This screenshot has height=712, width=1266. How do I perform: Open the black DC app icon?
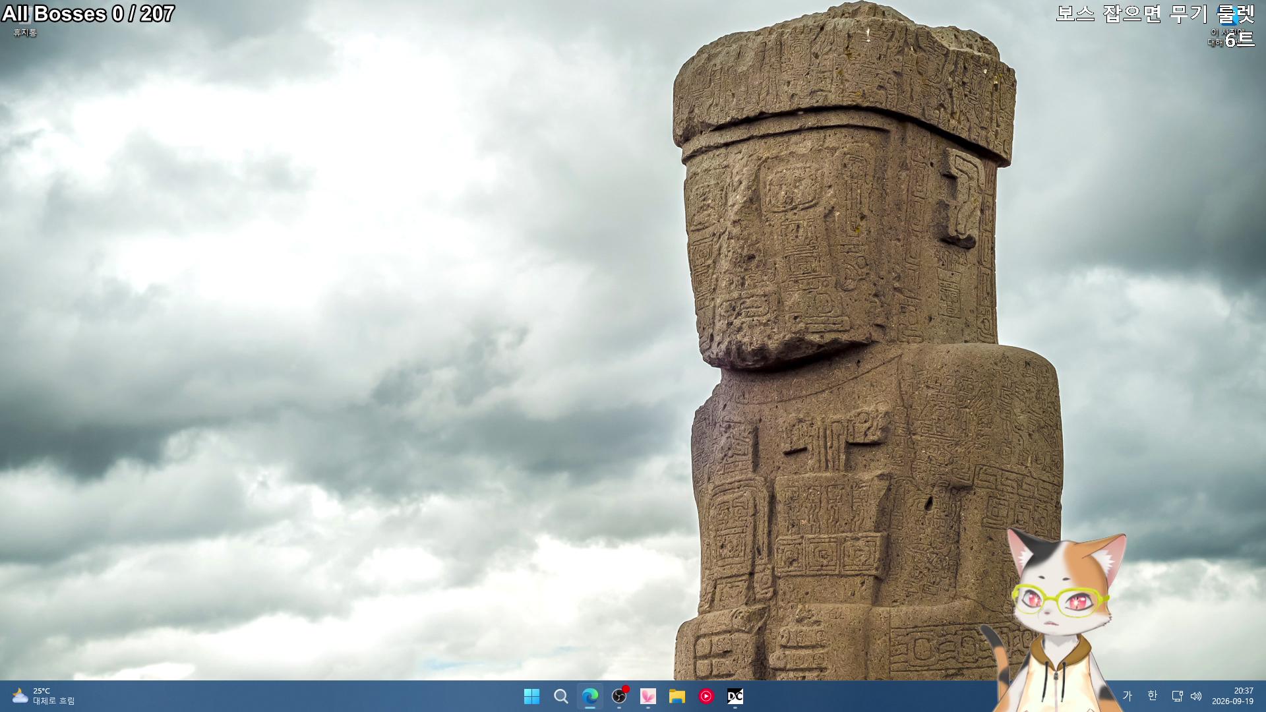tap(735, 696)
